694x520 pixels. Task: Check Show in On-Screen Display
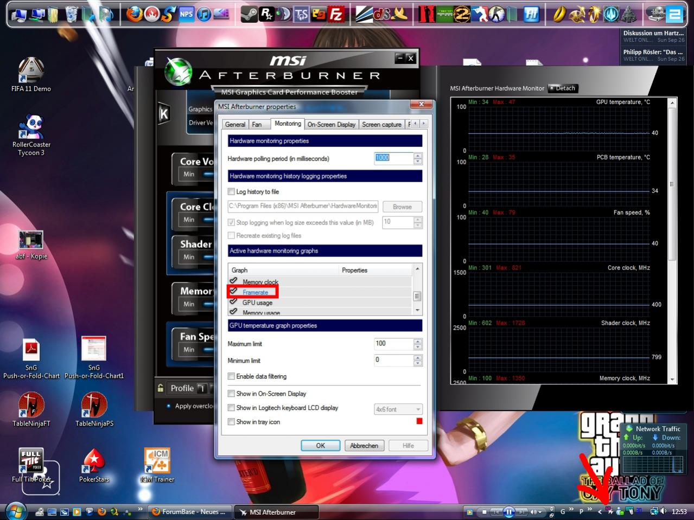(232, 394)
